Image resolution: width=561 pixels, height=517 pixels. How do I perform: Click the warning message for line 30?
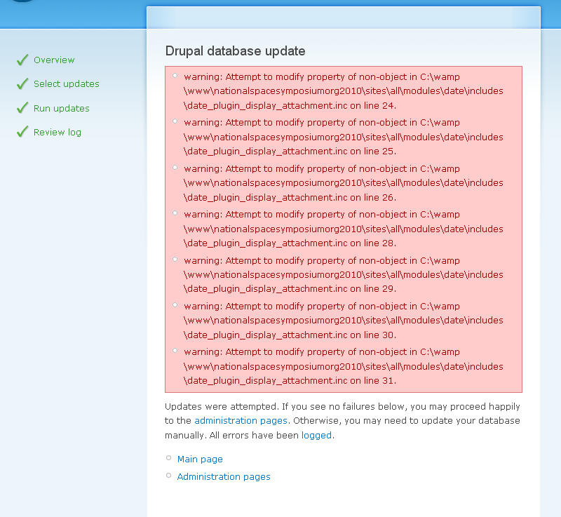point(344,321)
